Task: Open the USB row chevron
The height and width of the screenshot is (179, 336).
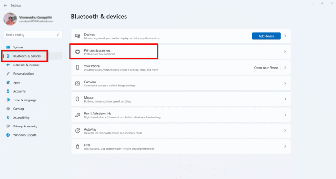Action: click(285, 146)
